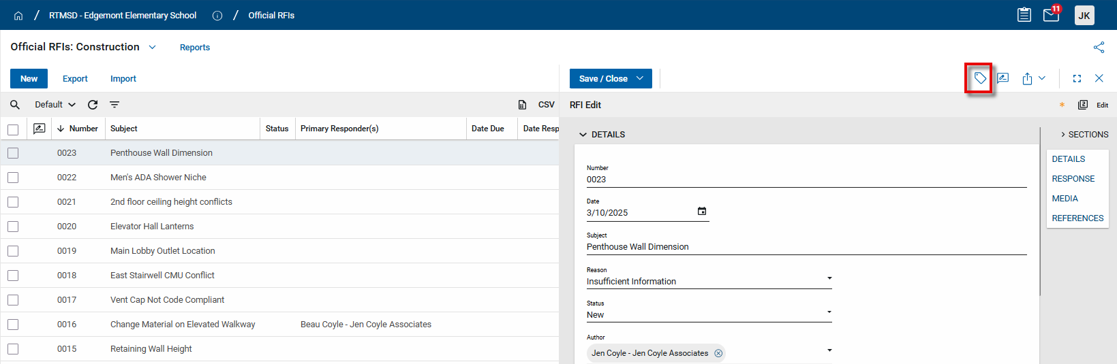Select checkbox for Men's ADA Shower Niche
Image resolution: width=1117 pixels, height=364 pixels.
[x=13, y=178]
